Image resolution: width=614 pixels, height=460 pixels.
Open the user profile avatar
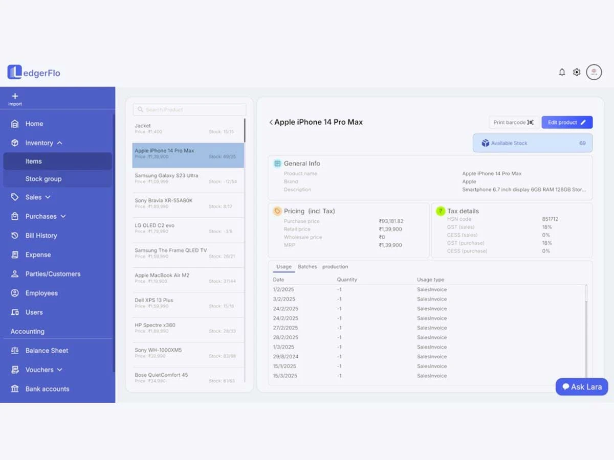(x=594, y=72)
